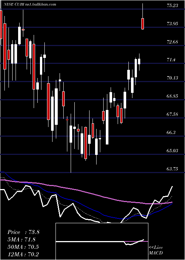Image resolution: width=185 pixels, height=260 pixels.
Task: Click the Price : 73.8 readout
Action: [x=23, y=232]
